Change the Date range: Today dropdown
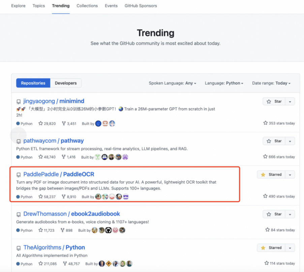The height and width of the screenshot is (272, 304). 271,83
